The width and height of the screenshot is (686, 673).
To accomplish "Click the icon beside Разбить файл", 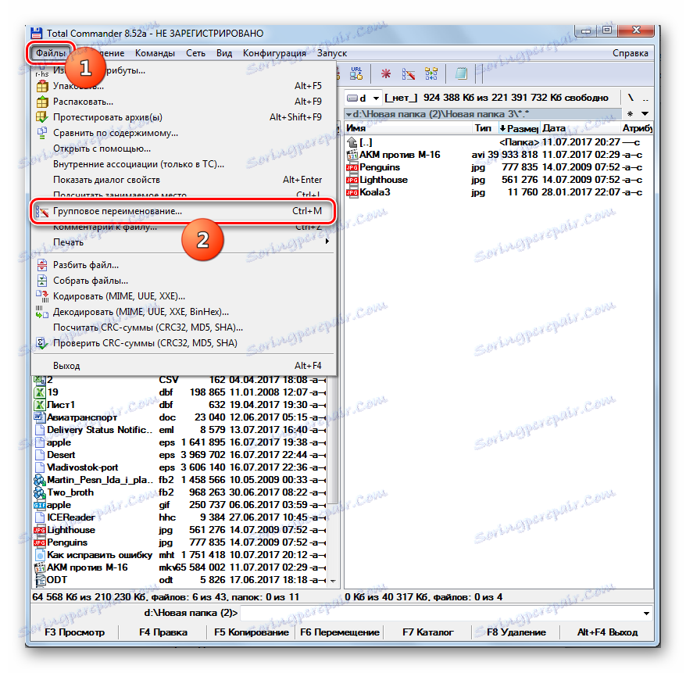I will click(42, 265).
